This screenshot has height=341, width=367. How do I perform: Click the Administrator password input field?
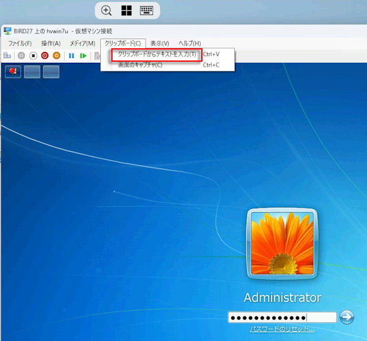tap(282, 317)
